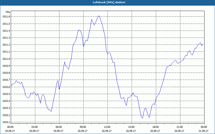Select the '03:00' x-axis time label
This screenshot has width=215, height=134.
34,127
